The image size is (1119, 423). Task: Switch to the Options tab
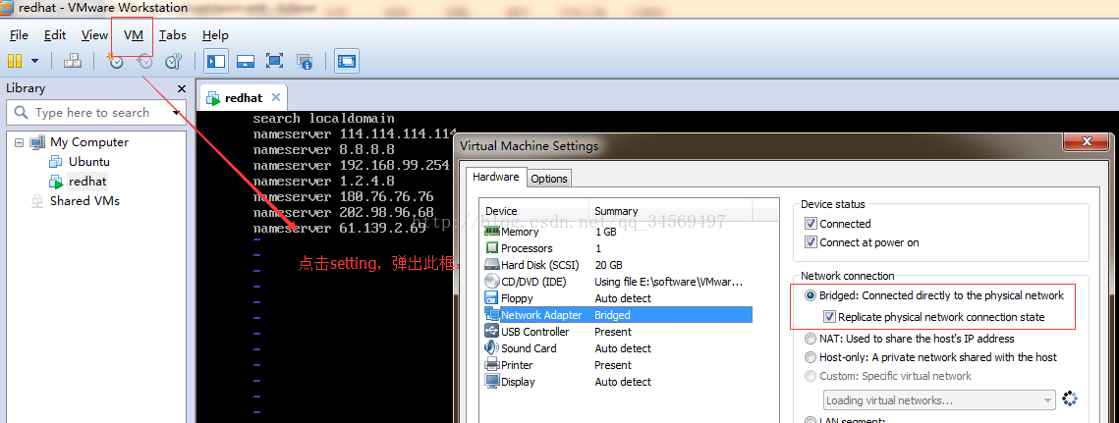pyautogui.click(x=549, y=179)
